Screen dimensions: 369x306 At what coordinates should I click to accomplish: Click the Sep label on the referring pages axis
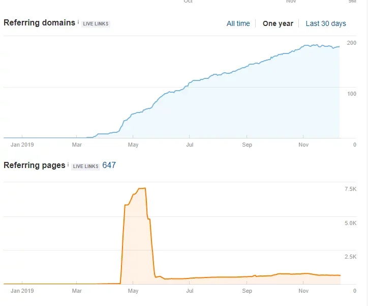pyautogui.click(x=247, y=291)
